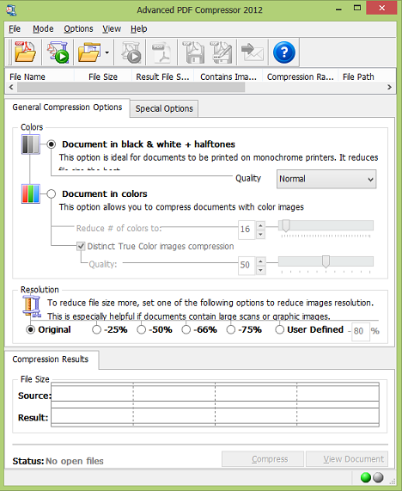Click the Result File Size column header
402x491 pixels.
pos(162,77)
